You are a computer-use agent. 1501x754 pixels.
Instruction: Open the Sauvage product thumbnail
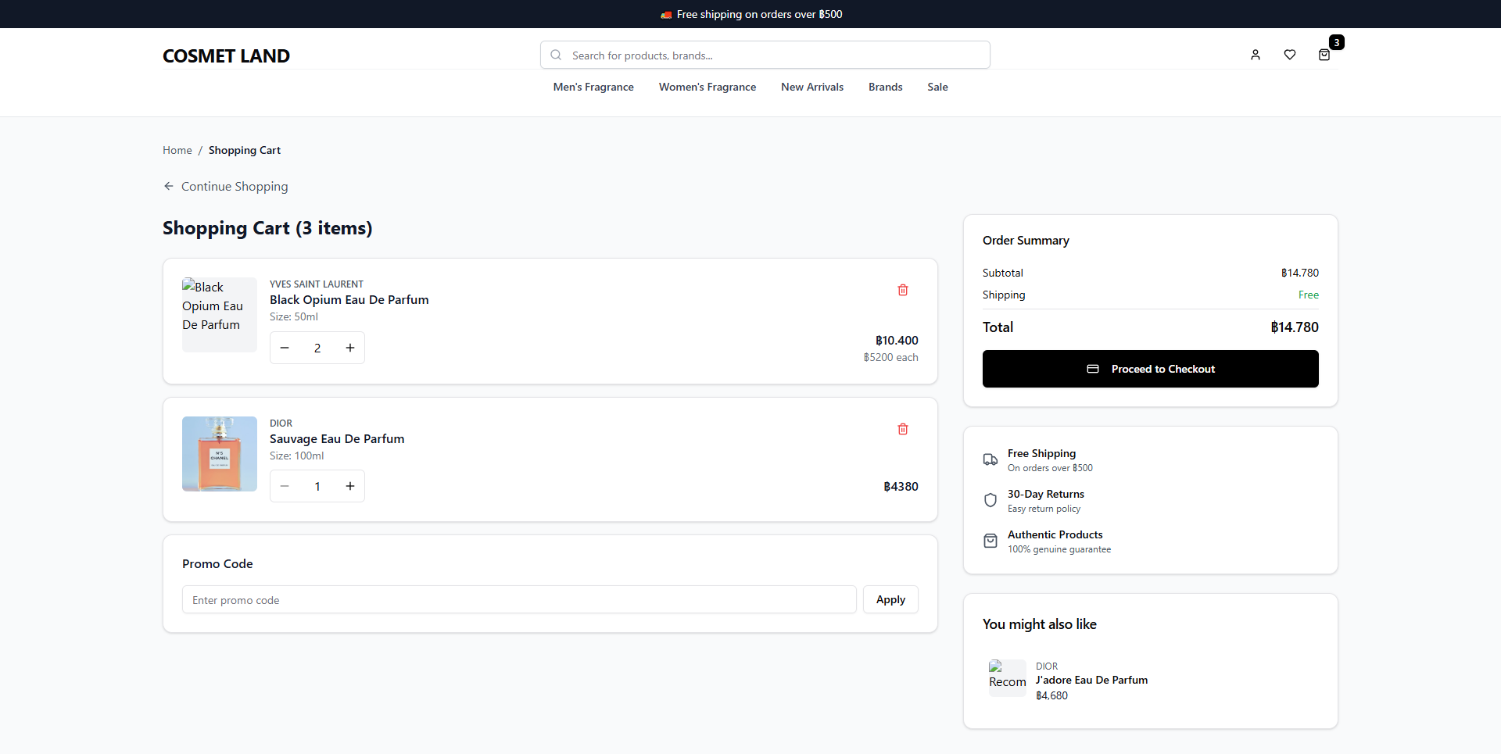tap(220, 454)
